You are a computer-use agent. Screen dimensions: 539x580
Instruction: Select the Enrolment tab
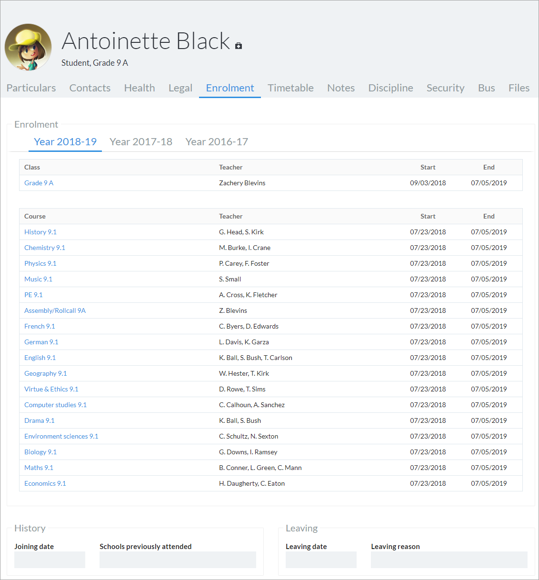(230, 88)
